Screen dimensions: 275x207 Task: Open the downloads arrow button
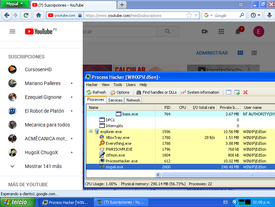[269, 15]
